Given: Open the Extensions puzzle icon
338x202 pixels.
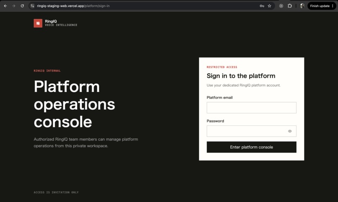Looking at the screenshot, I should pyautogui.click(x=290, y=6).
